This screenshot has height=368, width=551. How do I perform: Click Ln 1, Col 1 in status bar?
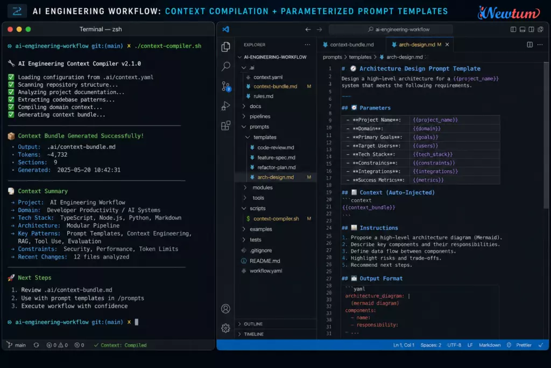(404, 345)
